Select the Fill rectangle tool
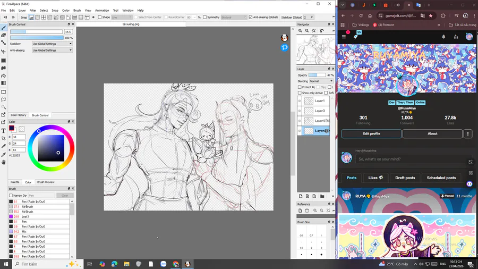 [3, 61]
